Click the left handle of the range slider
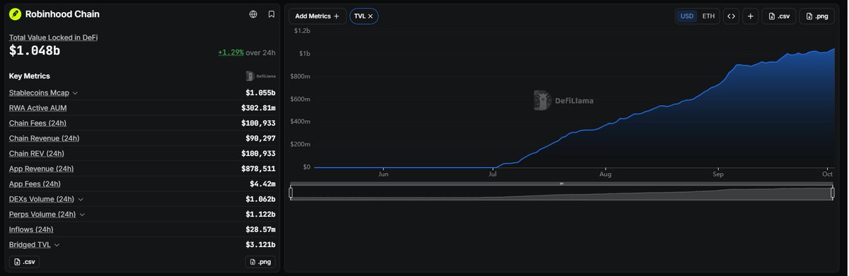849x276 pixels. coord(291,193)
